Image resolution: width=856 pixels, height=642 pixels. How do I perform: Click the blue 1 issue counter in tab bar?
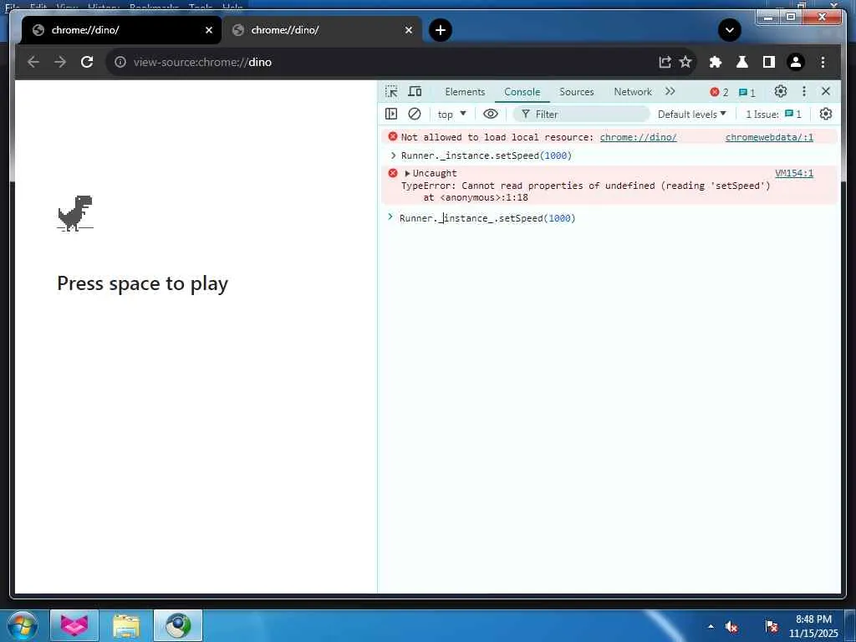(x=746, y=92)
